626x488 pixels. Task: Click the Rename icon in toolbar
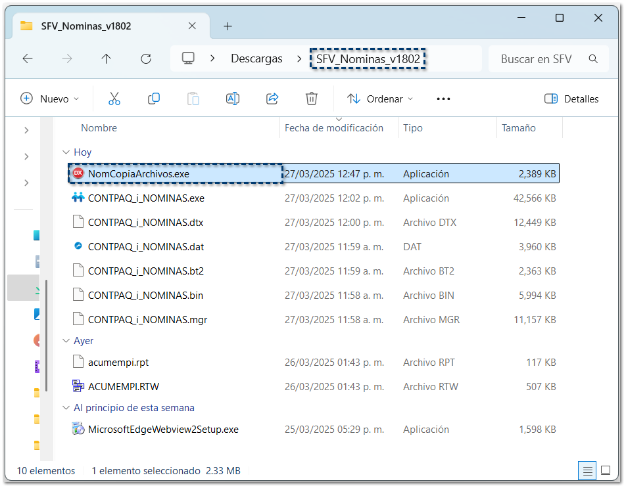pos(232,99)
